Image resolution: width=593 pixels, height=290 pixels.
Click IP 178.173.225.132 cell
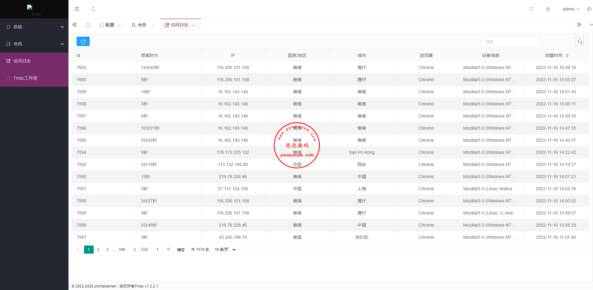(x=233, y=152)
